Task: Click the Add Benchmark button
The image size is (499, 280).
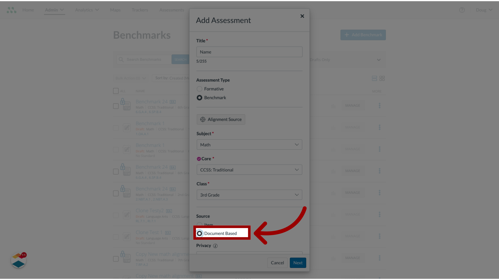Action: coord(363,34)
